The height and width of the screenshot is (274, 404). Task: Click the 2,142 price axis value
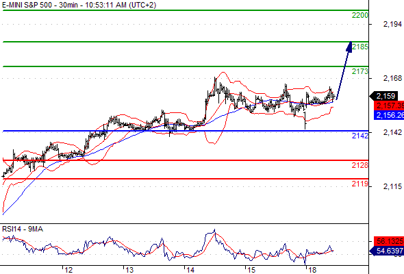click(392, 132)
